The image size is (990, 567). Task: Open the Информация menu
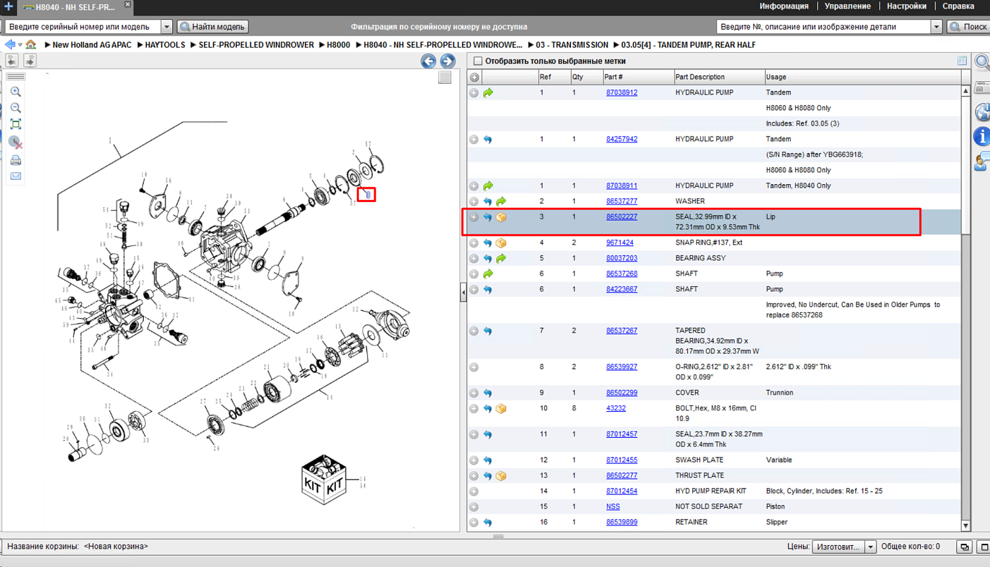click(784, 6)
